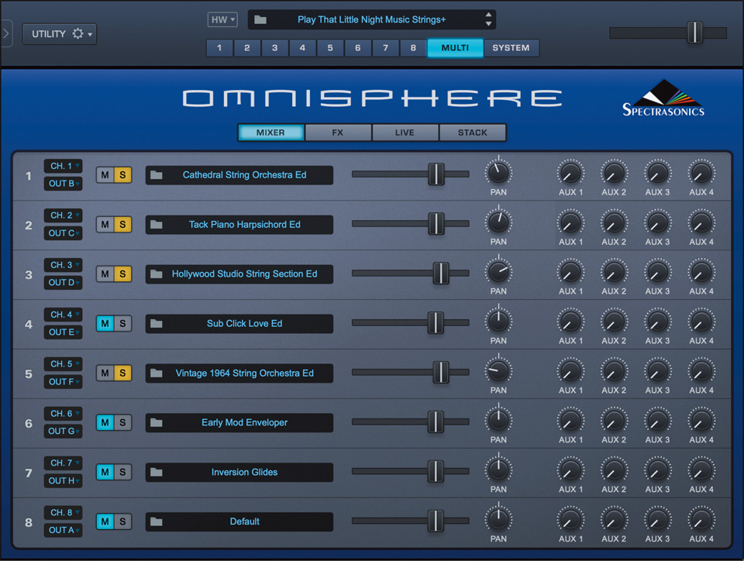Click part 8 AUX 4 knob
This screenshot has width=744, height=561.
tap(701, 519)
